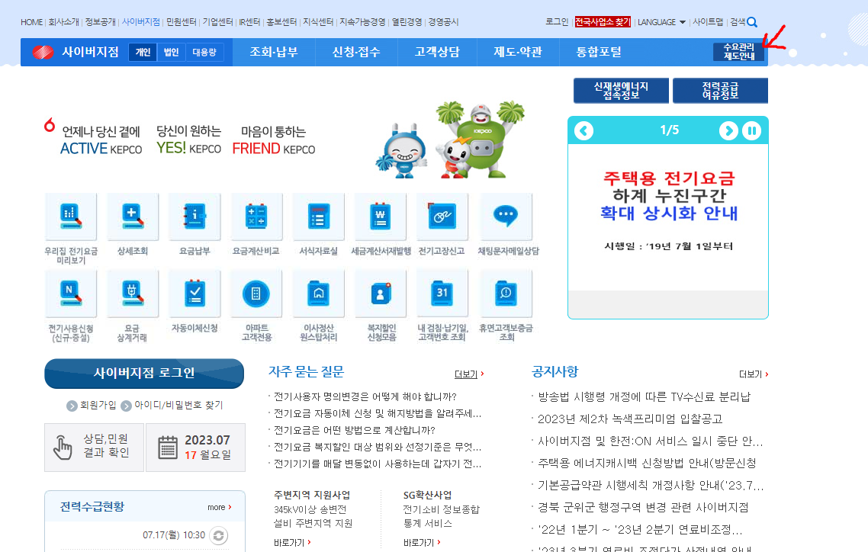Screen dimensions: 868x552
Task: Open the 통합포털 menu
Action: coord(599,52)
